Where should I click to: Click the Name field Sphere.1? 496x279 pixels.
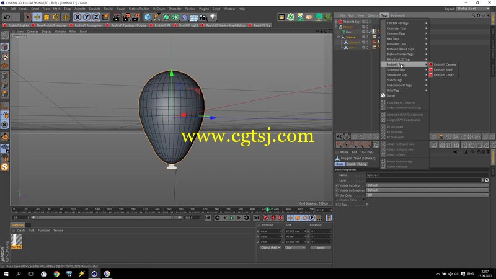point(427,175)
